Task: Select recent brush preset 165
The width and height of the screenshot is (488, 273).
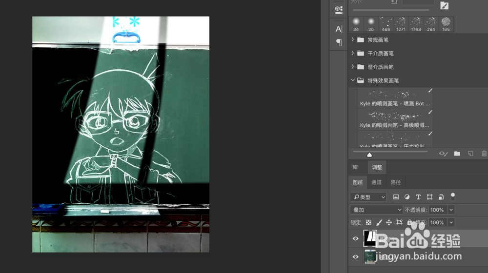Action: (x=446, y=24)
